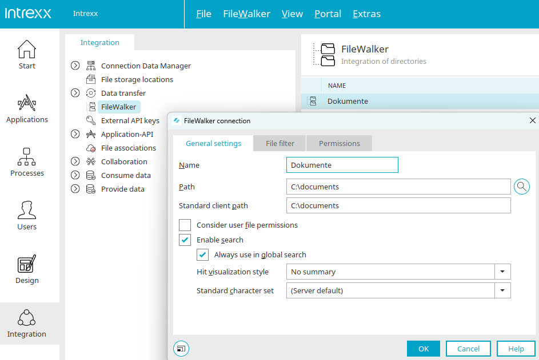Switch to the Permissions tab
The height and width of the screenshot is (360, 539).
coord(340,143)
